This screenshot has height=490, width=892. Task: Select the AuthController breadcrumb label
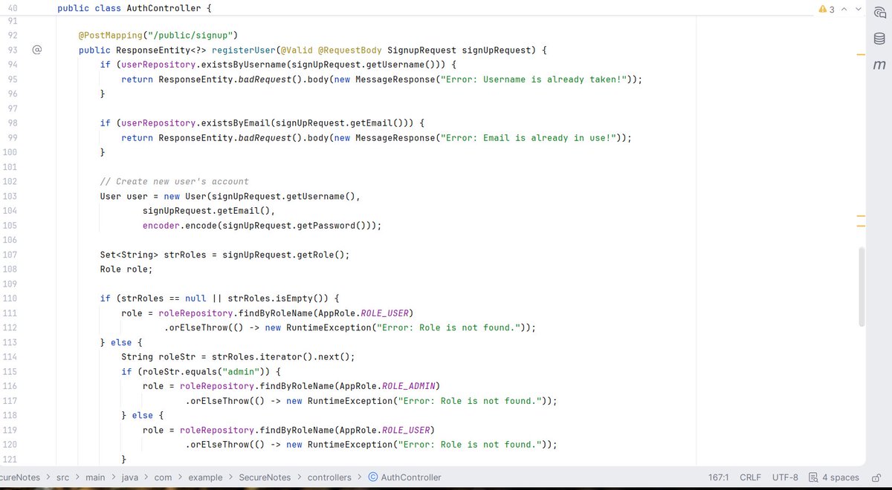tap(411, 477)
